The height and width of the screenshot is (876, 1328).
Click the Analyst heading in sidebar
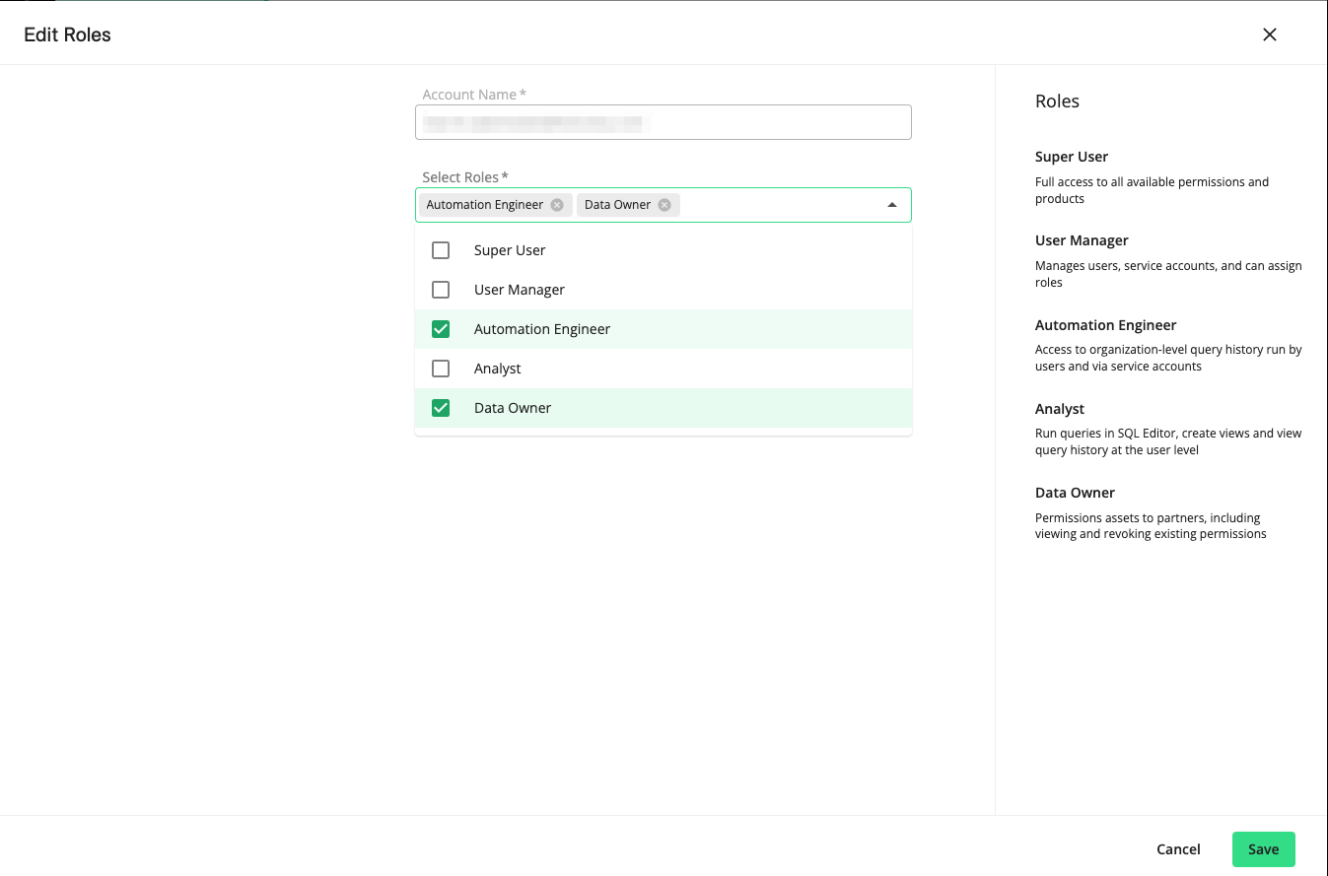click(x=1060, y=409)
